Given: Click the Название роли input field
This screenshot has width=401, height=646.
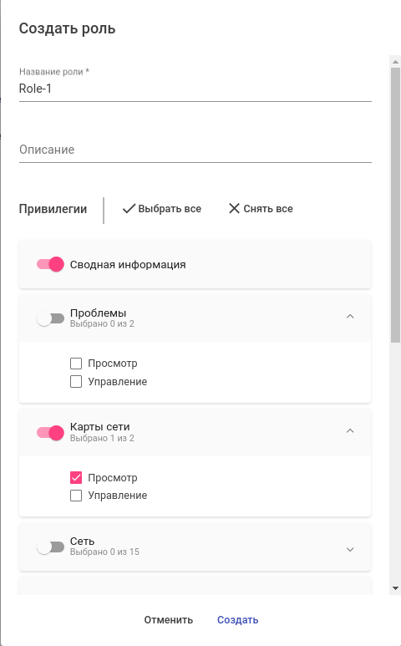Looking at the screenshot, I should pyautogui.click(x=195, y=89).
